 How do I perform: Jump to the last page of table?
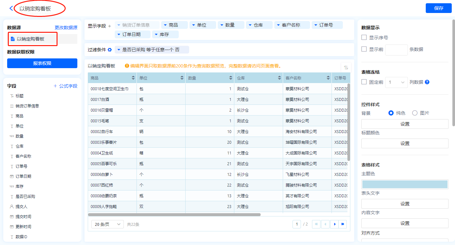pyautogui.click(x=343, y=224)
